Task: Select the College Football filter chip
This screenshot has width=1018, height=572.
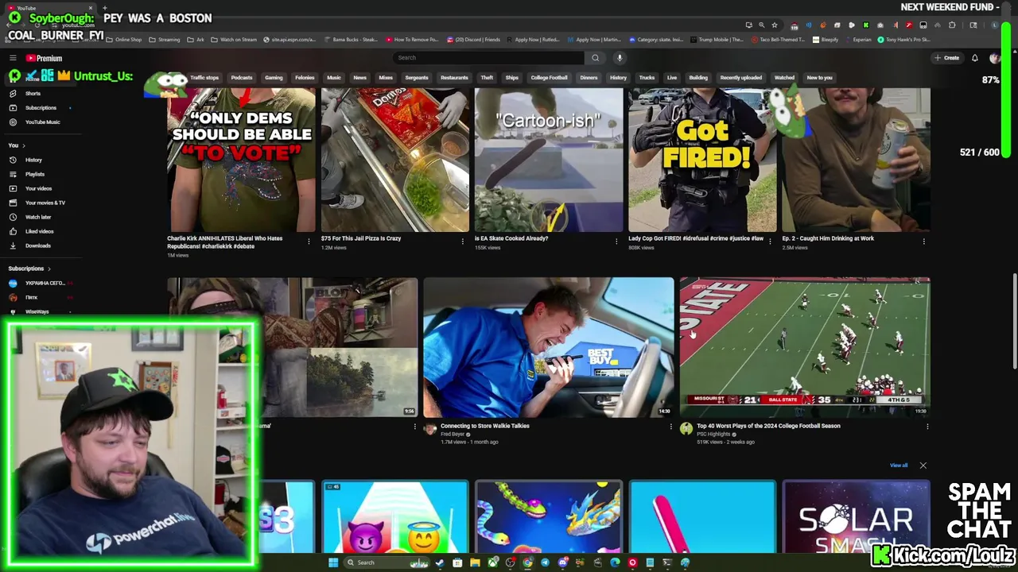Action: tap(549, 78)
